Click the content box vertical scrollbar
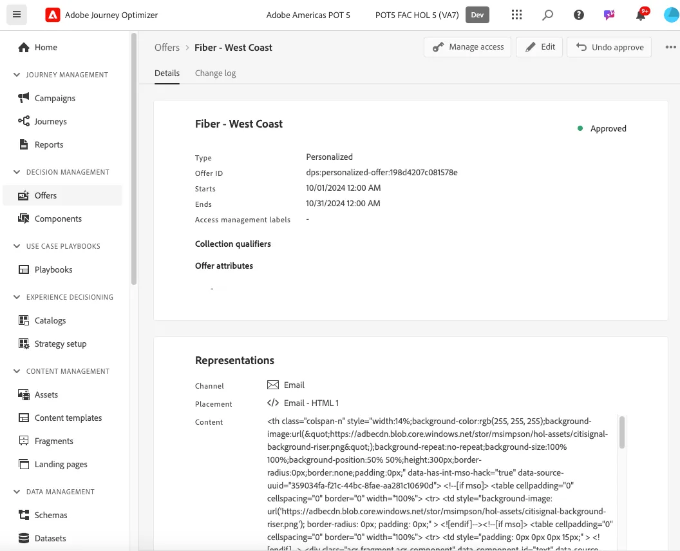 (622, 432)
